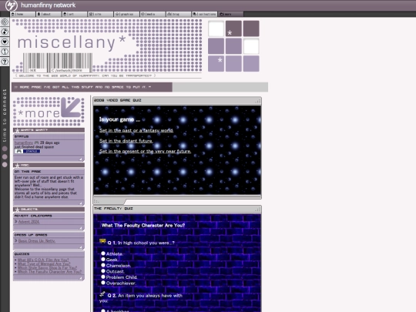Collapse the Status box corner arrow
The width and height of the screenshot is (416, 312).
[x=80, y=159]
